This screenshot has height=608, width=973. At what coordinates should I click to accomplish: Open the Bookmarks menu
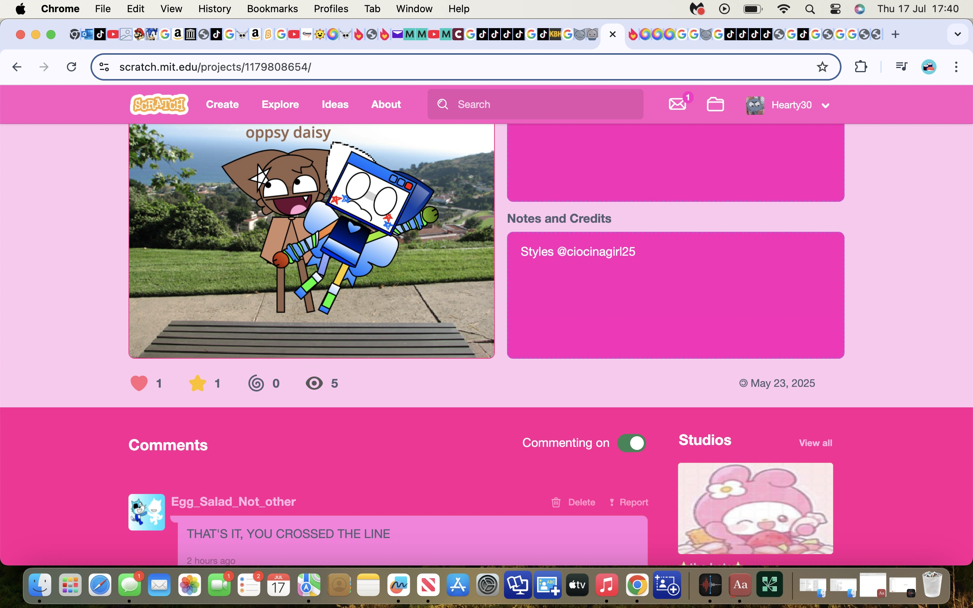(x=272, y=9)
